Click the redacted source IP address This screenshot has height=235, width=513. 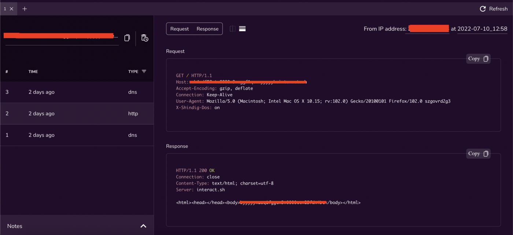click(x=428, y=29)
